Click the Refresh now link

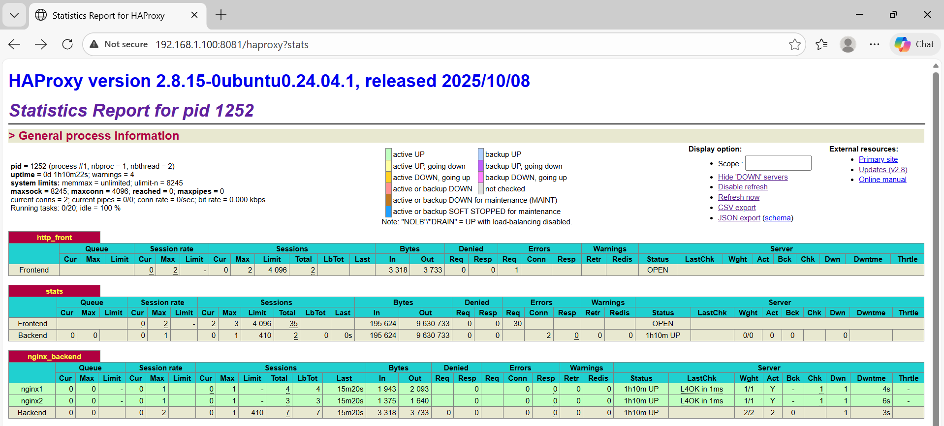738,197
